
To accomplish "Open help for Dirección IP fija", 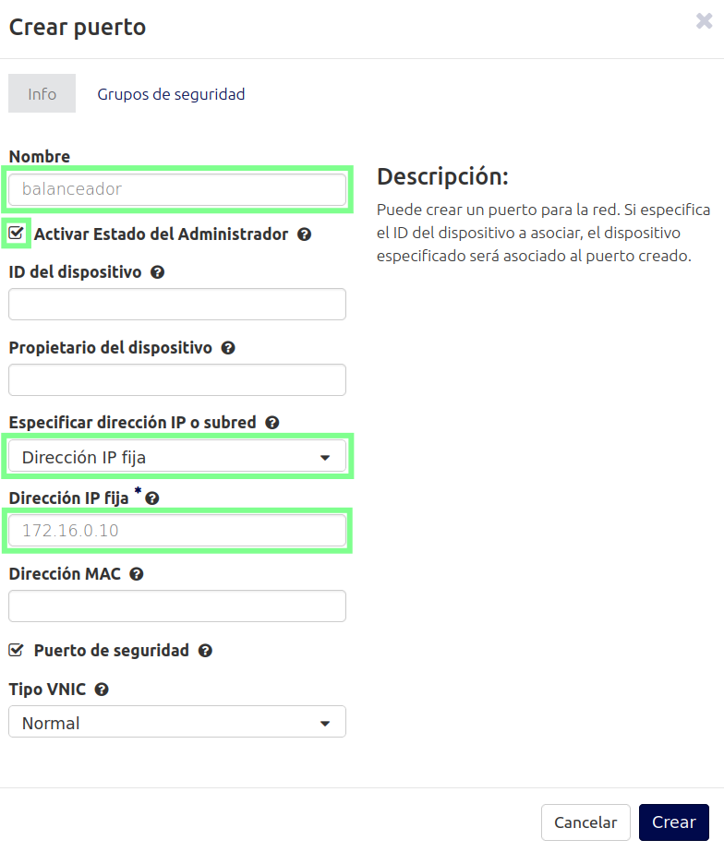I will click(151, 497).
